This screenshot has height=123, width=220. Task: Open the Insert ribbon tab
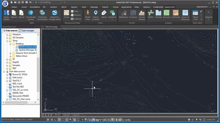pyautogui.click(x=24, y=7)
